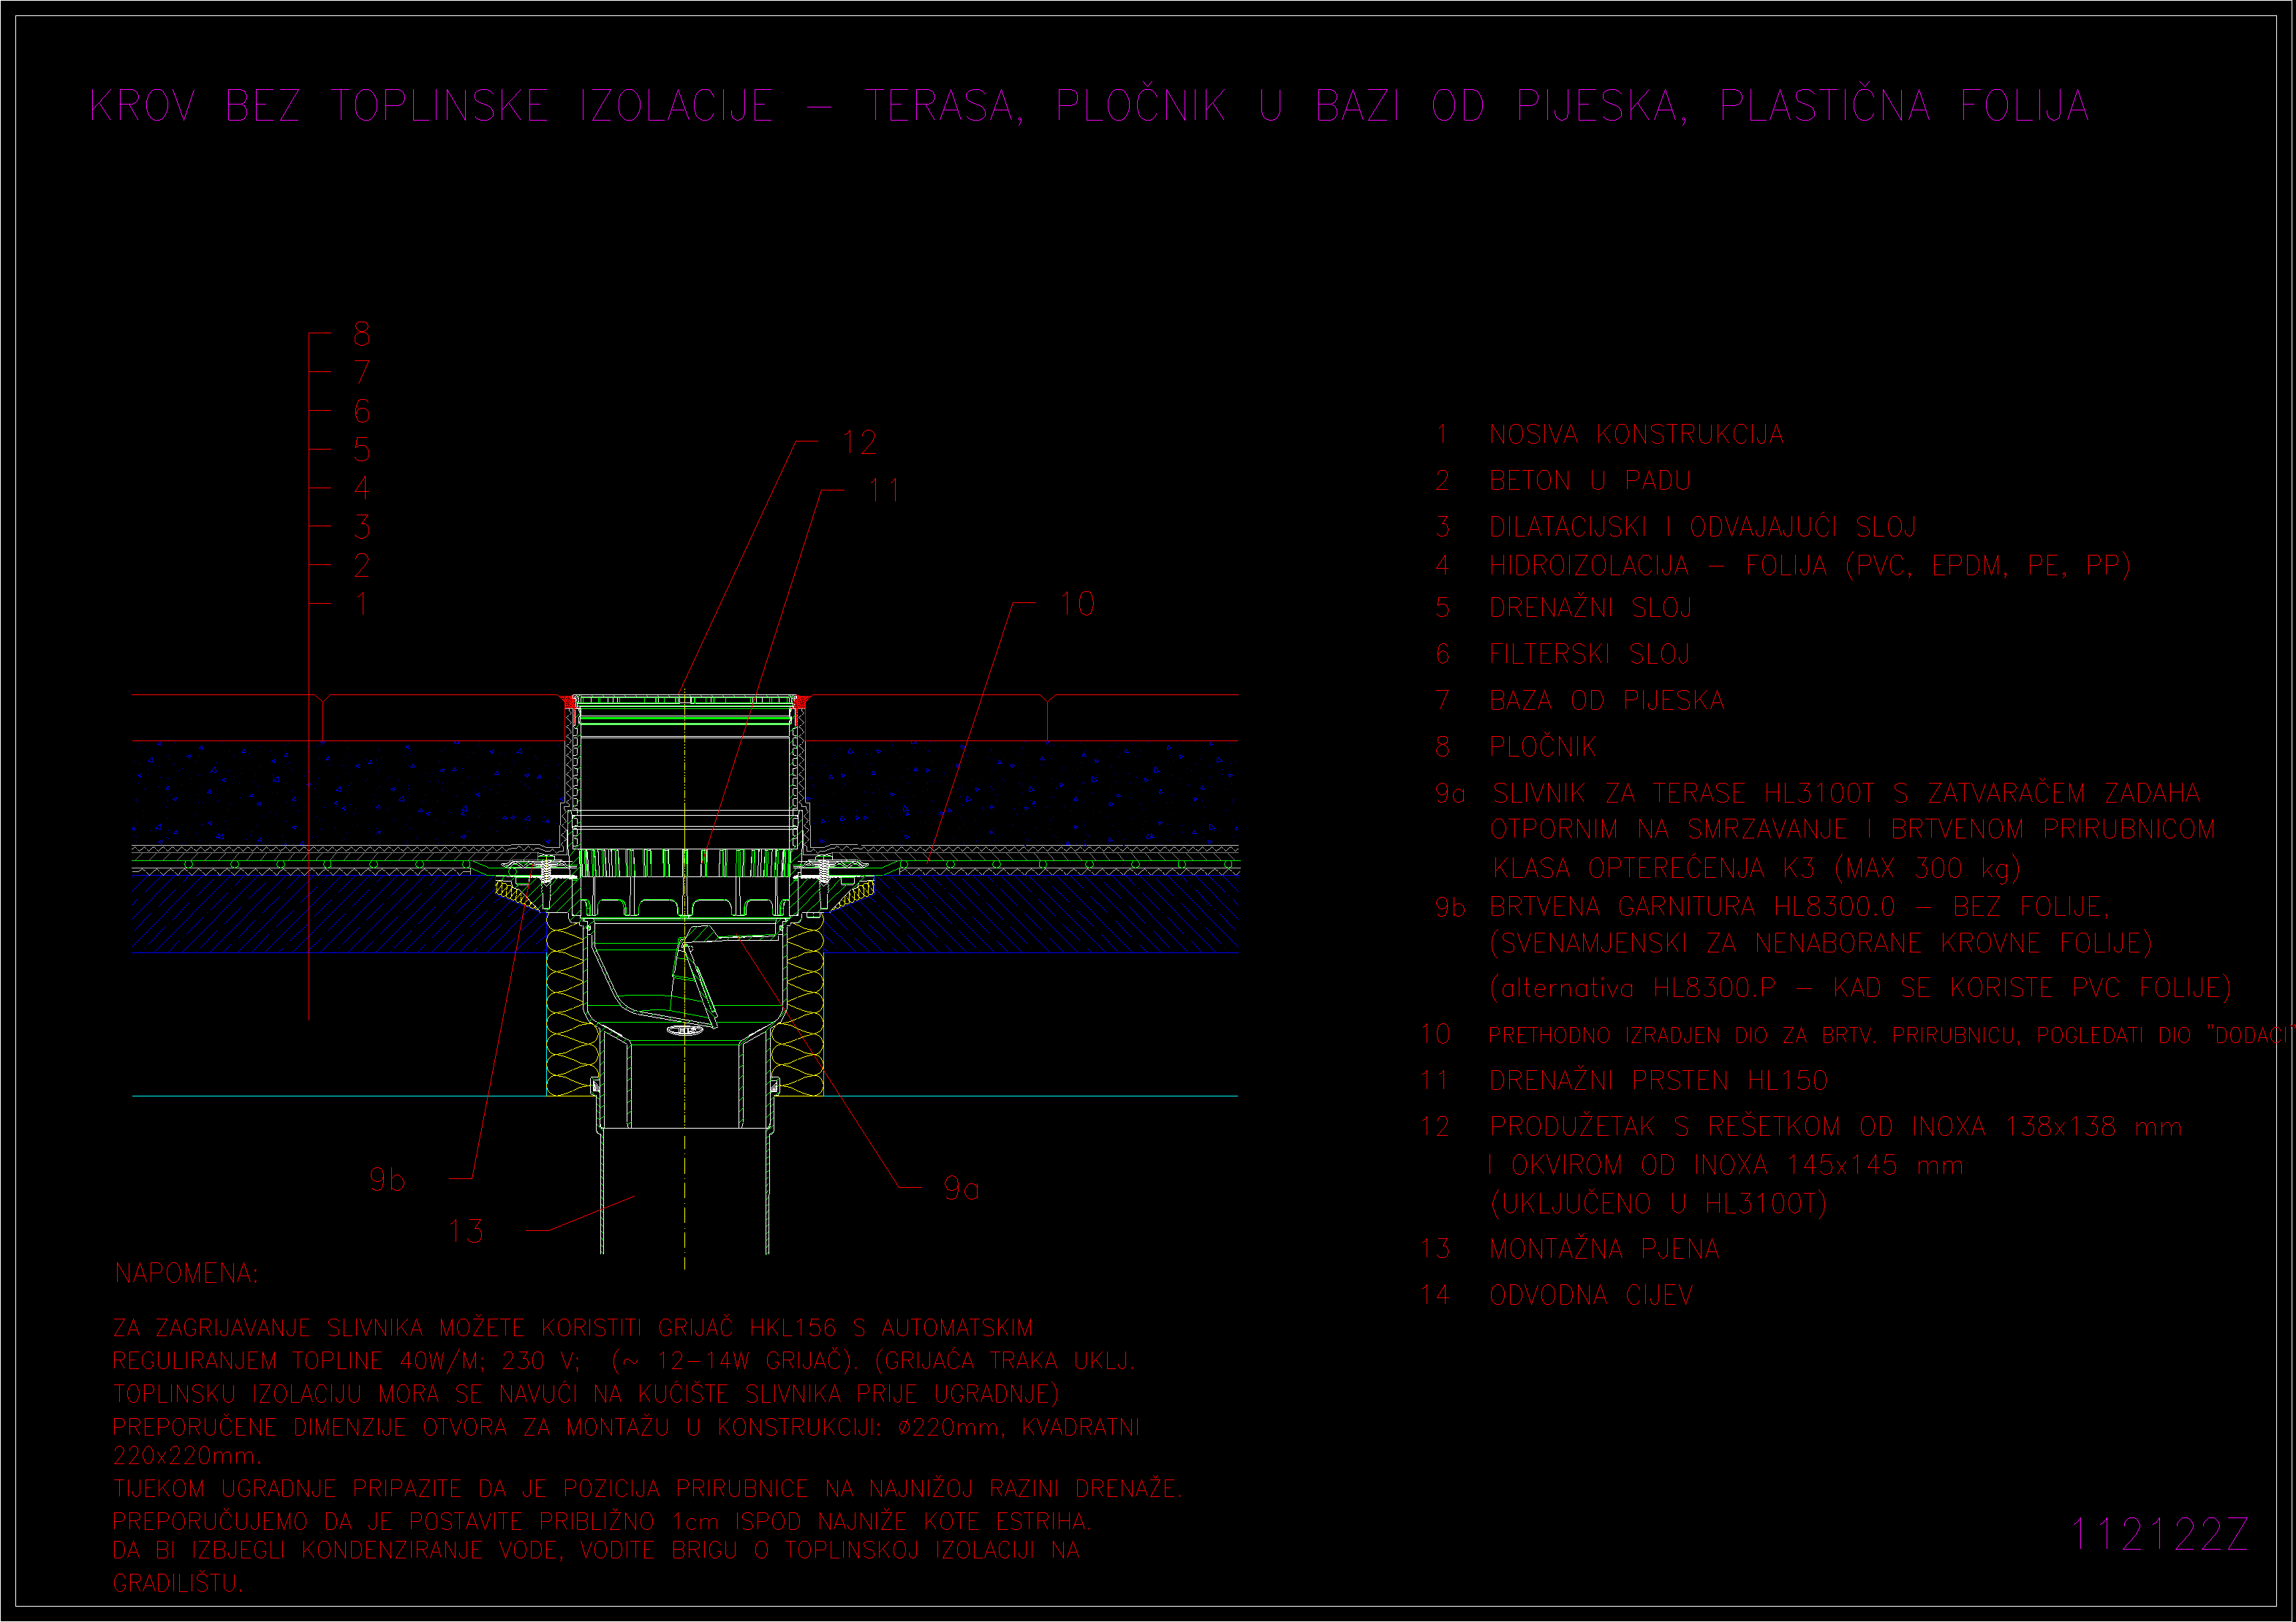This screenshot has width=2296, height=1622.
Task: Click callout label '10' right of drain
Action: (x=1077, y=604)
